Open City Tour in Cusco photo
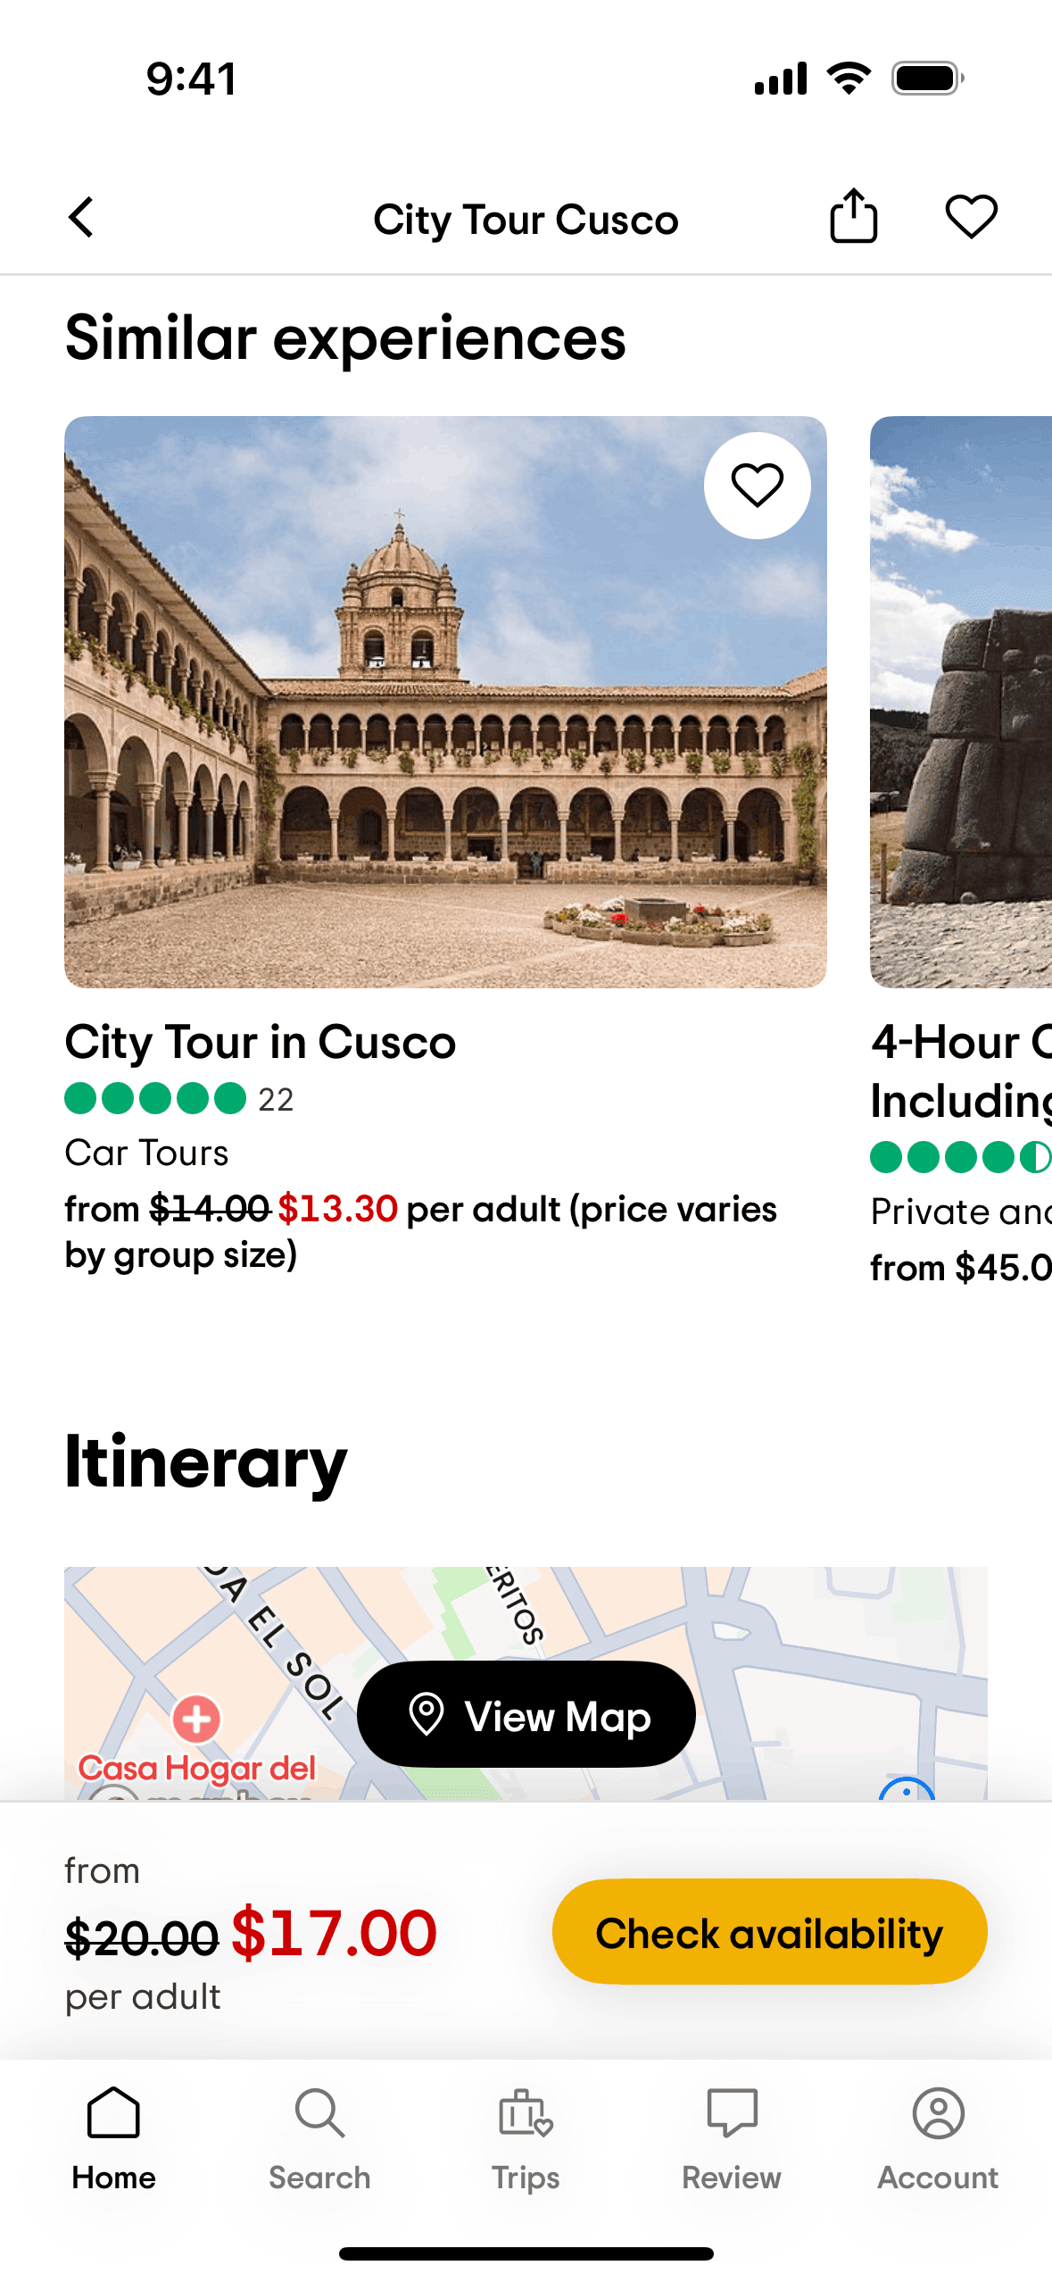Screen dimensions: 1052x2282 coord(445,702)
